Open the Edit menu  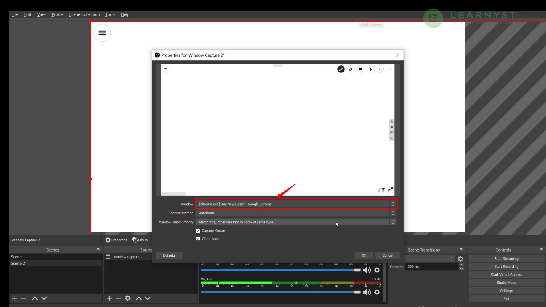click(28, 14)
